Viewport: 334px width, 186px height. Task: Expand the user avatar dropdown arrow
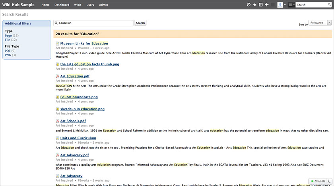point(285,5)
